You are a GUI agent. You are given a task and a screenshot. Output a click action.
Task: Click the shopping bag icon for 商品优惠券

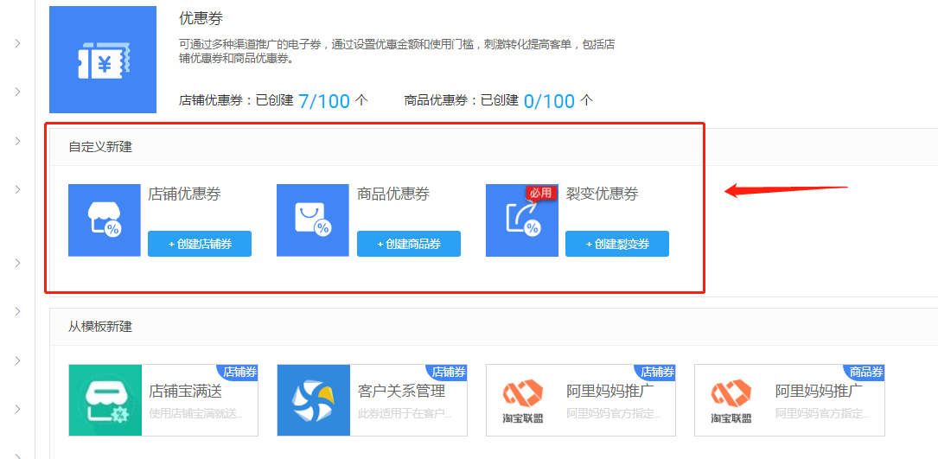[x=312, y=220]
